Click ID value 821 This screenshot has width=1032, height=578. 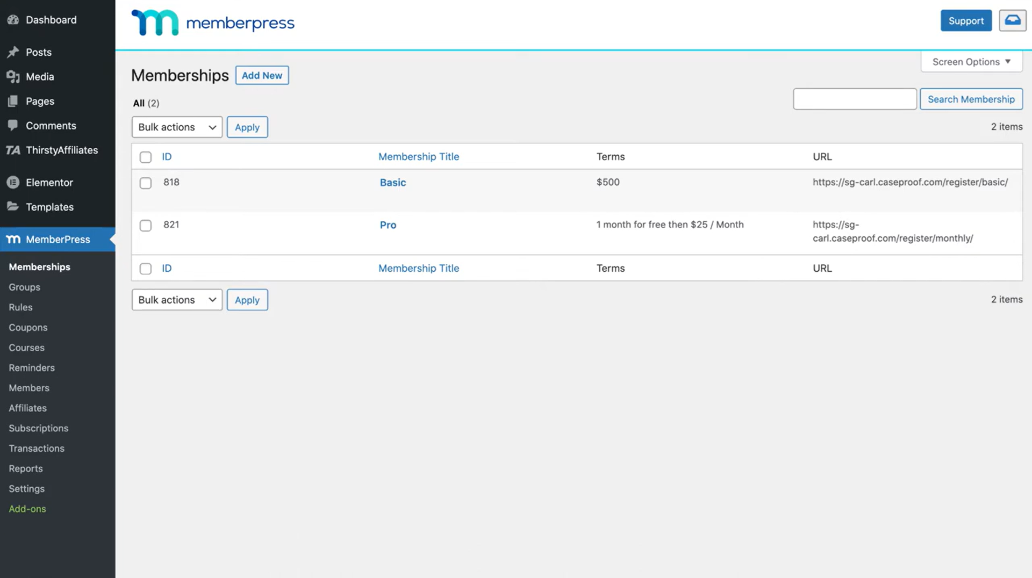pos(171,225)
